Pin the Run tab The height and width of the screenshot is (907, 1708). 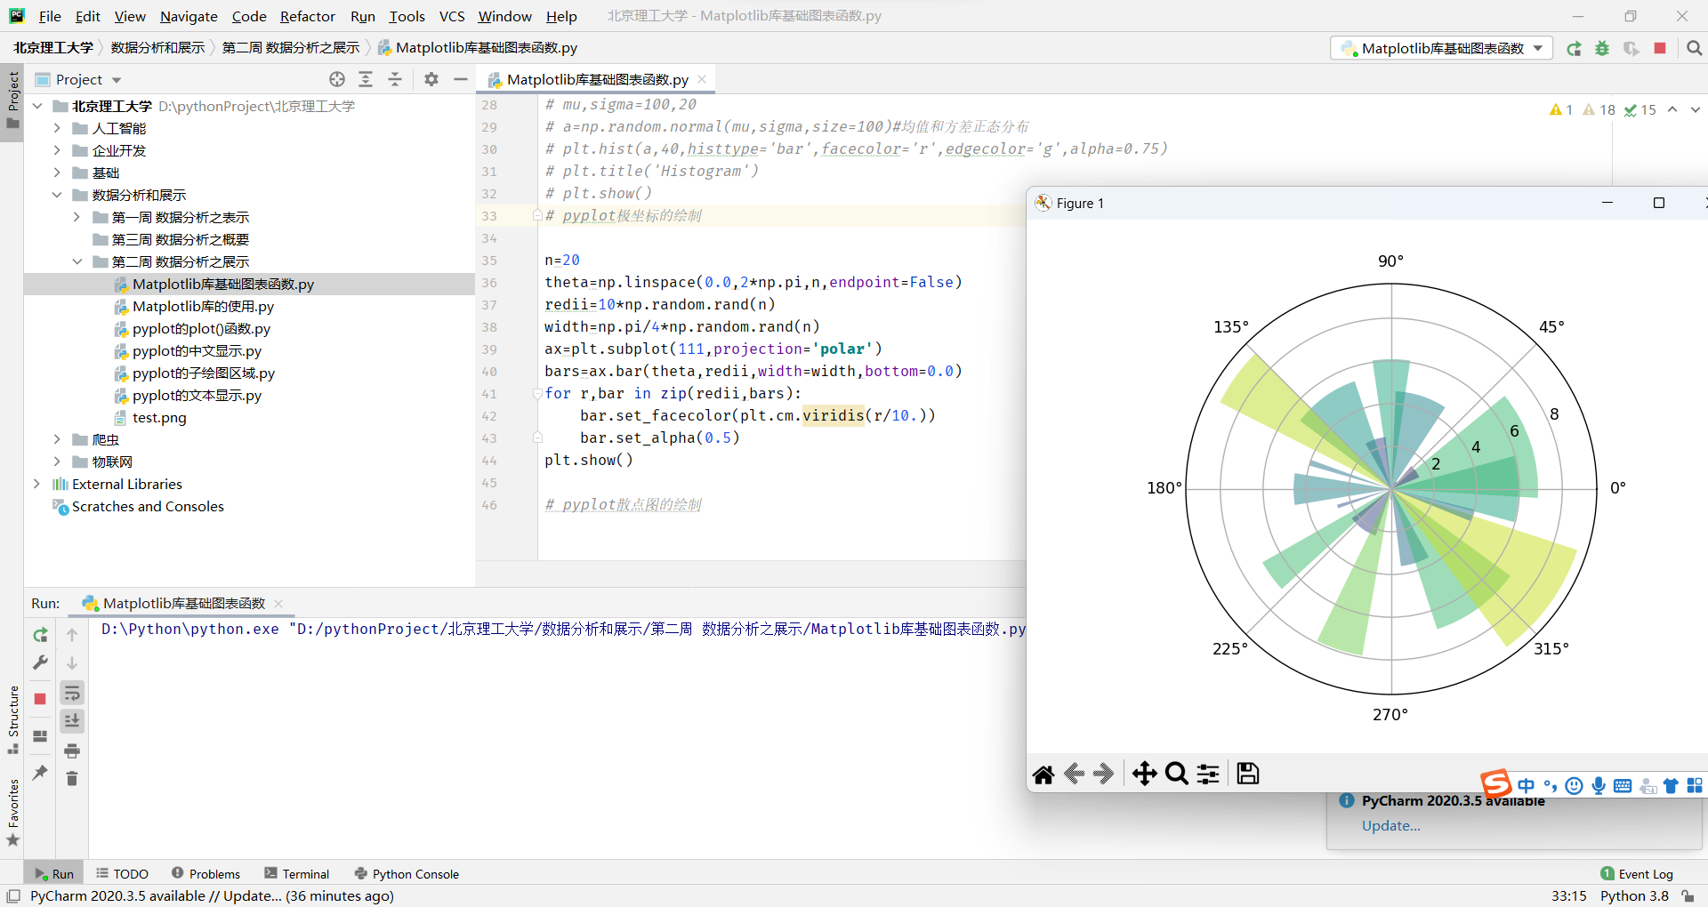(x=40, y=773)
